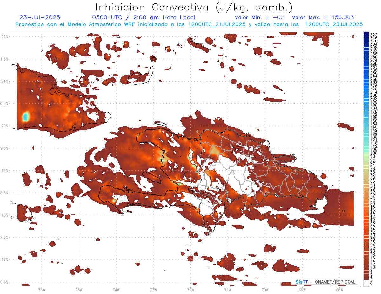The image size is (381, 294).
Task: Pick the white 0 swatch at color bar bottom
Action: [366, 283]
